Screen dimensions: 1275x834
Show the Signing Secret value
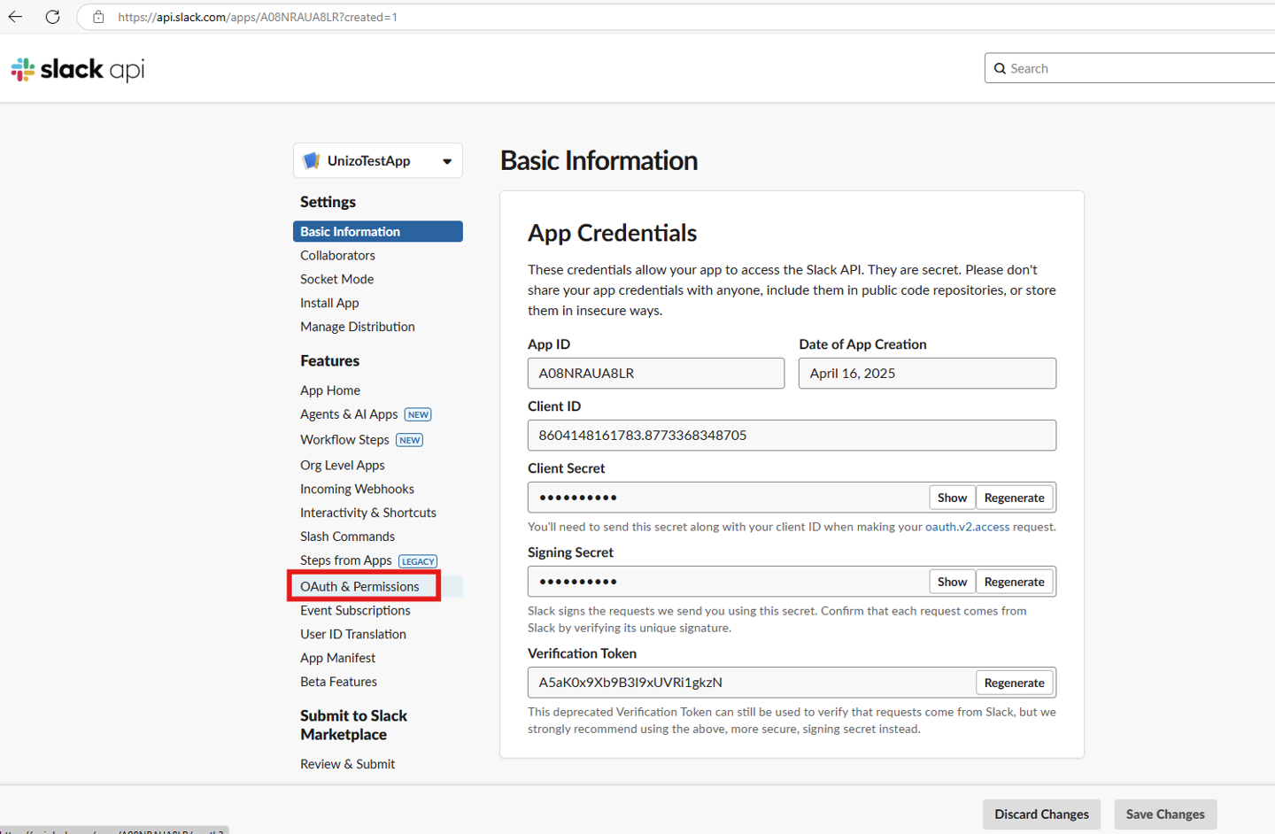point(952,582)
